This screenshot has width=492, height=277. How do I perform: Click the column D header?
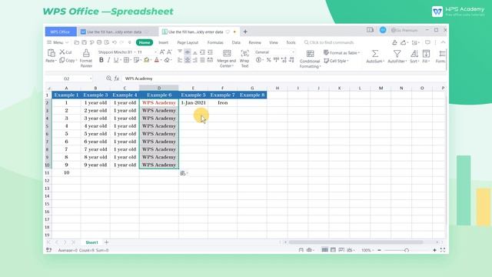(x=159, y=88)
